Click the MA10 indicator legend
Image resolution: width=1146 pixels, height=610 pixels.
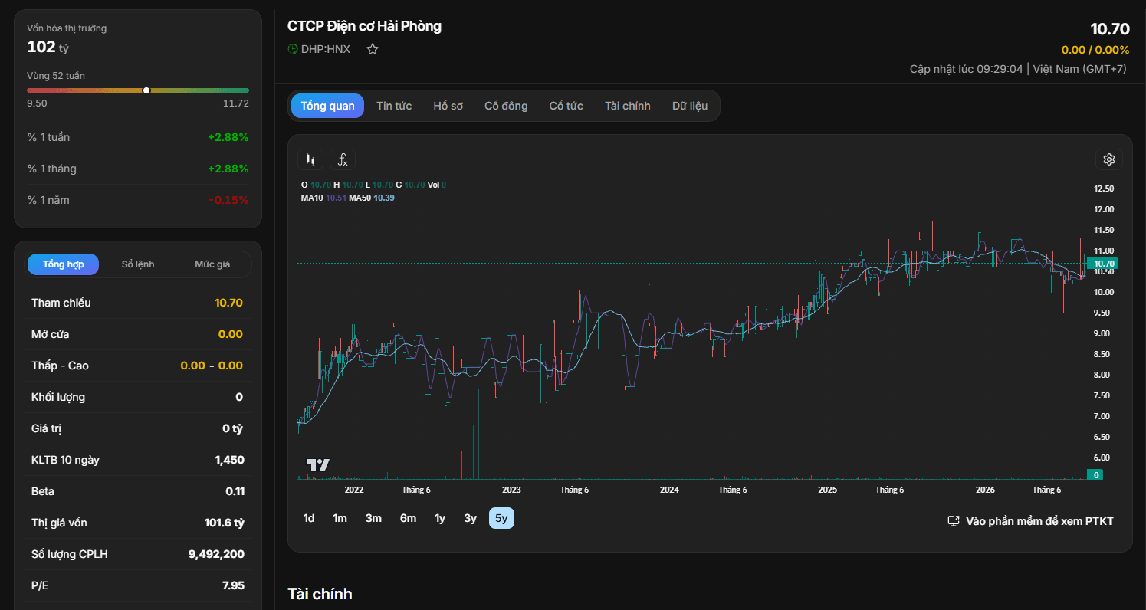point(323,198)
